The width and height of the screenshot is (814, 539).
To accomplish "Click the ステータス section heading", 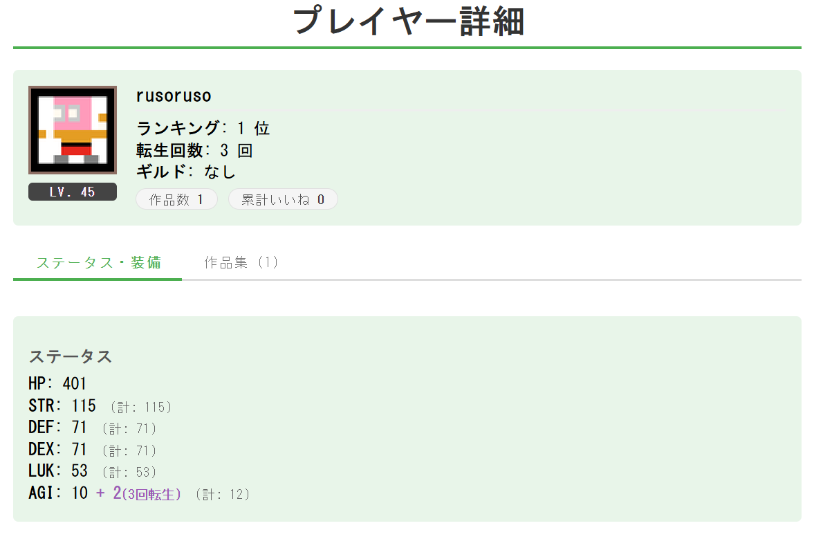I will click(x=71, y=356).
